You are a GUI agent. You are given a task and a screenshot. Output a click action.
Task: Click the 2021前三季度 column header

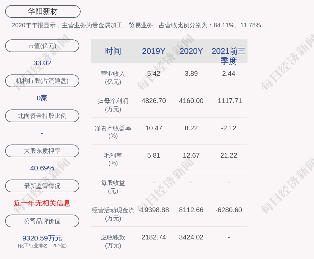pyautogui.click(x=229, y=56)
